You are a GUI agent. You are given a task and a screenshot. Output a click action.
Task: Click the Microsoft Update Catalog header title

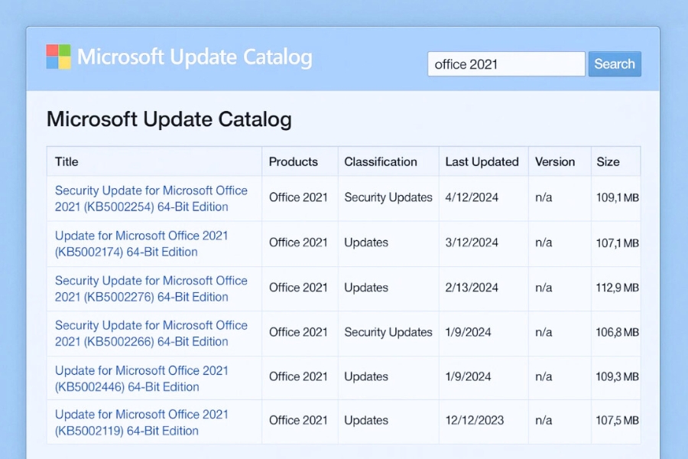[x=198, y=57]
